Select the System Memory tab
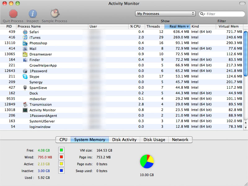The width and height of the screenshot is (248, 186). point(90,140)
